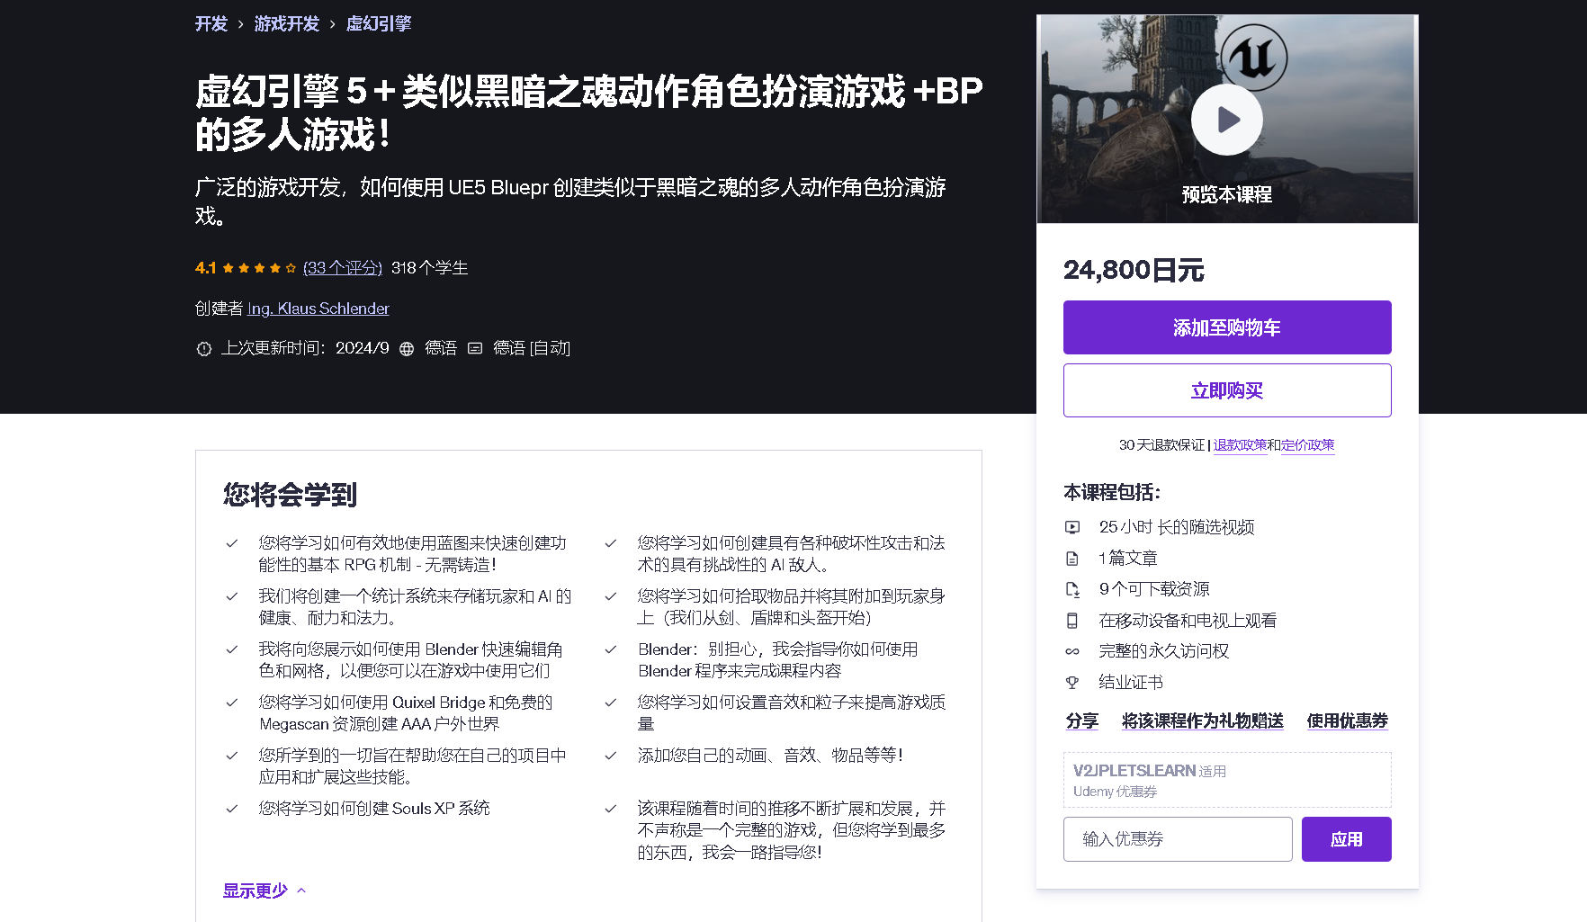Click the download icon beside 9个可下载资源
Image resolution: width=1587 pixels, height=922 pixels.
pos(1072,589)
